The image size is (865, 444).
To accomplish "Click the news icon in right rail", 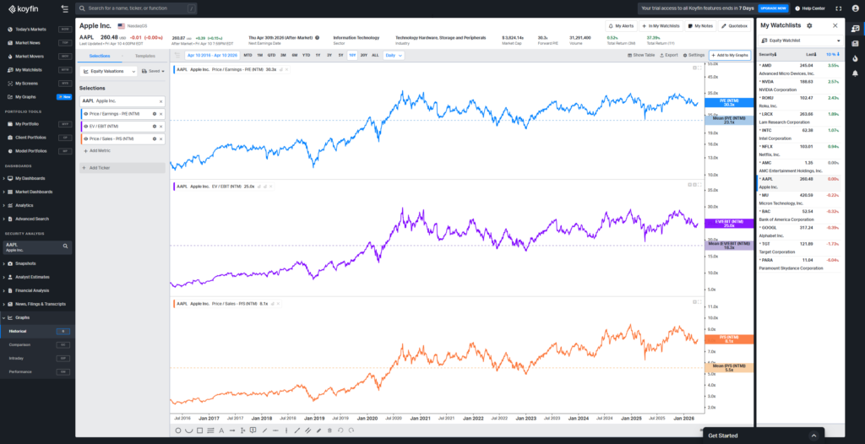I will click(855, 43).
